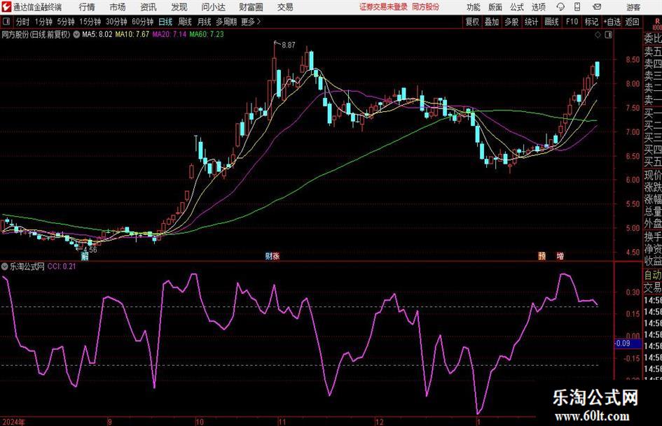Click the 同方股份(日线 前复权) chart title
The width and height of the screenshot is (662, 426).
click(36, 34)
